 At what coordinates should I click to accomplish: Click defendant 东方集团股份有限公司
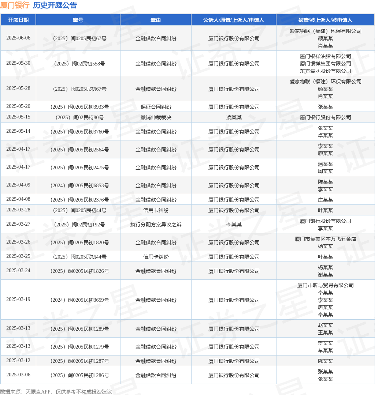pos(325,71)
